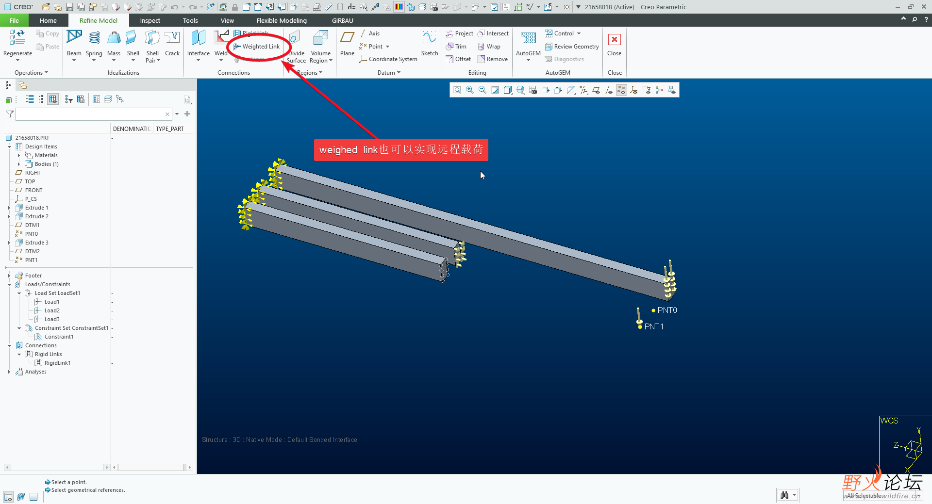
Task: Toggle datum axis display
Action: click(x=609, y=90)
